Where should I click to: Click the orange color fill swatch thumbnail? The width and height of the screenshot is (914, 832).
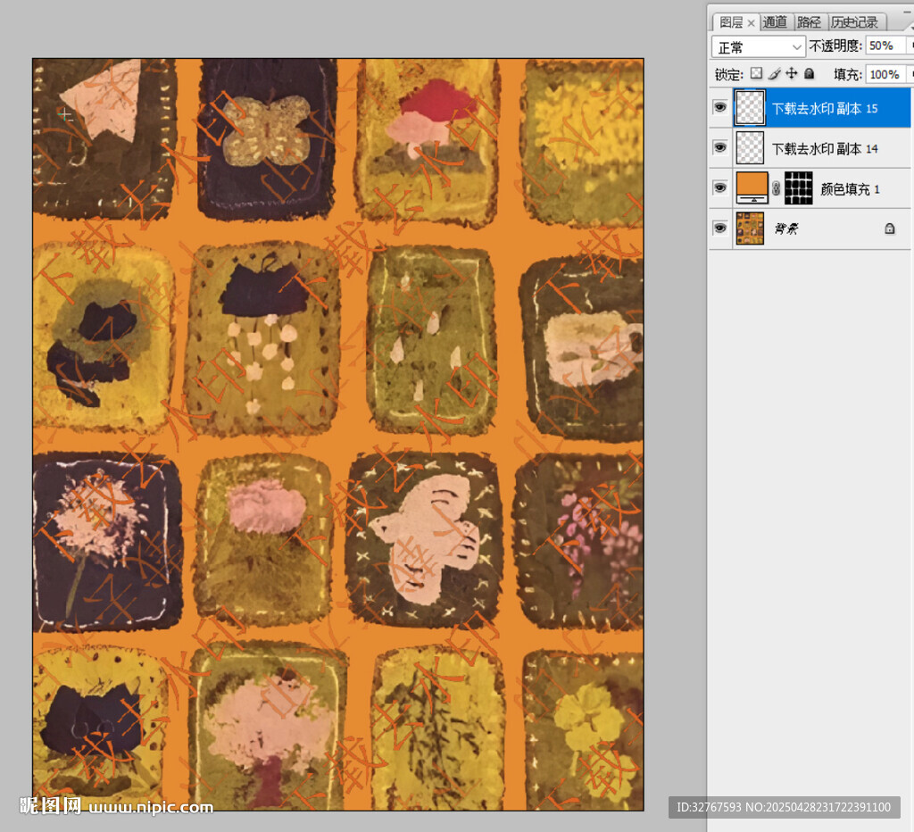(x=752, y=188)
